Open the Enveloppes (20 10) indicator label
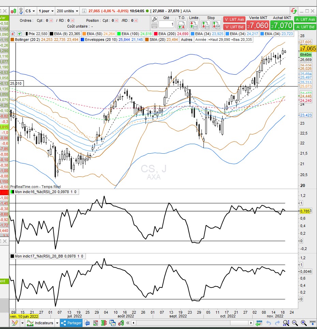The image size is (317, 329). coord(111,40)
